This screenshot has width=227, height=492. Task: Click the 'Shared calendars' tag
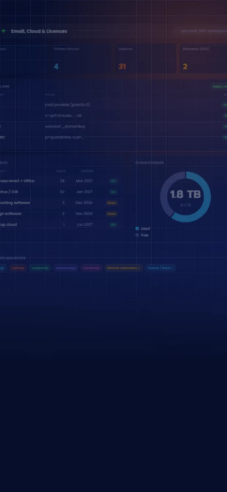[123, 268]
